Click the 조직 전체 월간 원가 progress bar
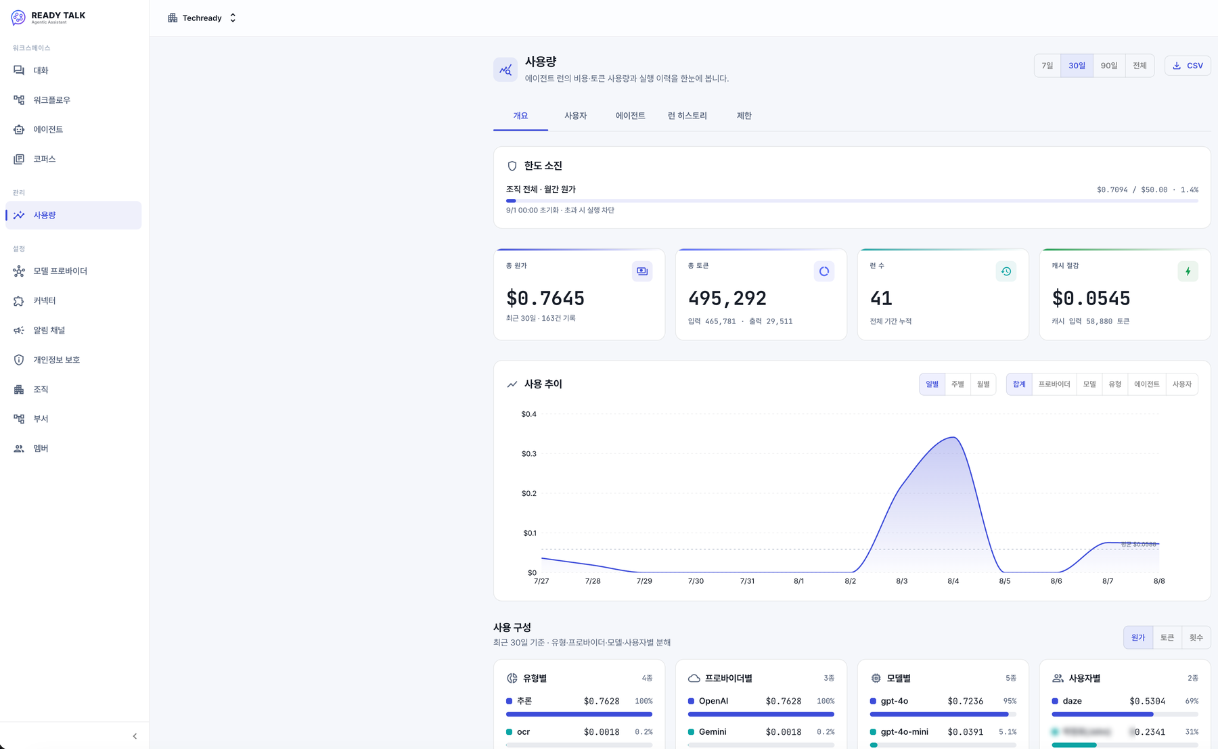1218x749 pixels. click(x=852, y=201)
